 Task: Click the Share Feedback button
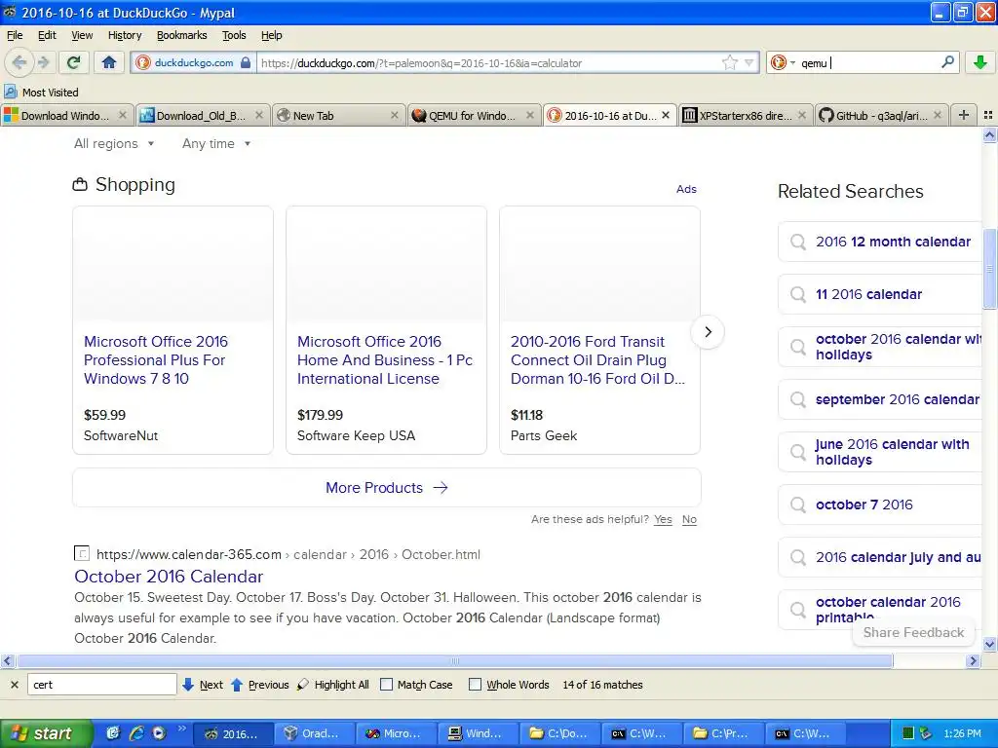913,632
